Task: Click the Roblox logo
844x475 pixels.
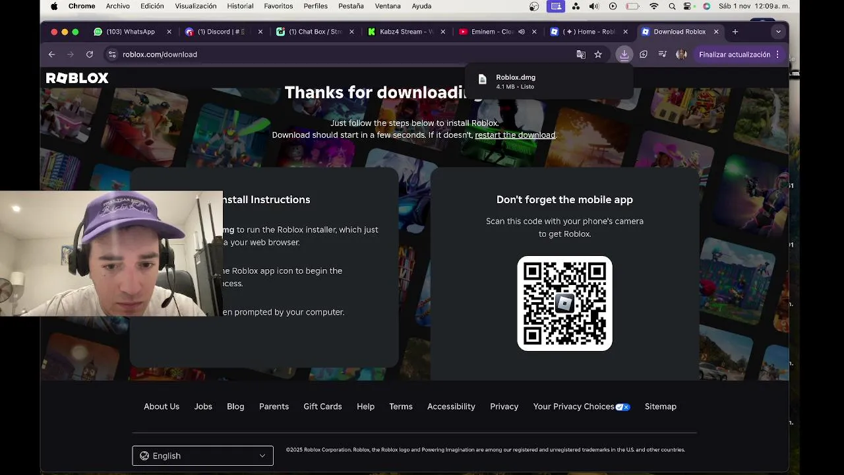Action: (x=77, y=78)
